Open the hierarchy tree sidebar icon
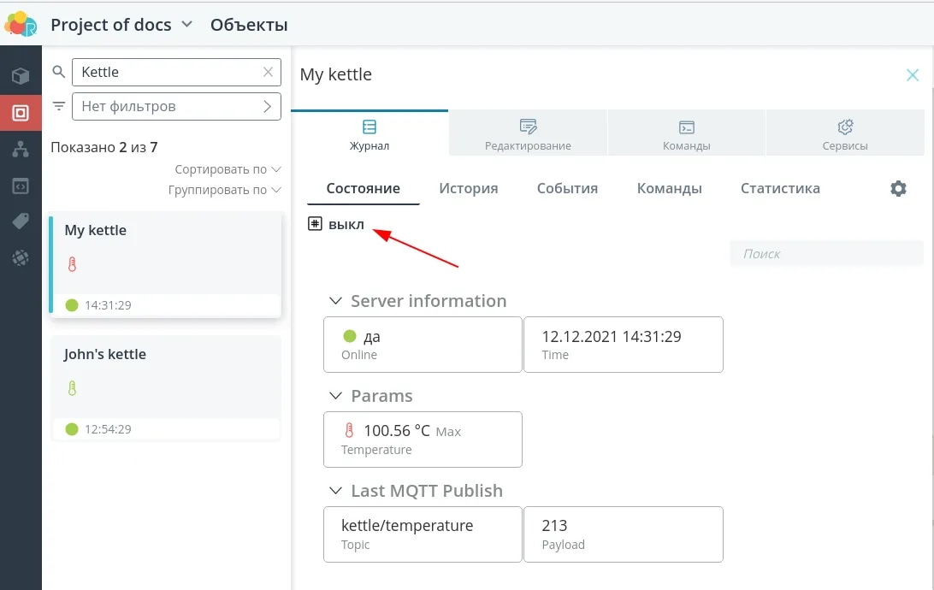The height and width of the screenshot is (590, 934). 21,149
